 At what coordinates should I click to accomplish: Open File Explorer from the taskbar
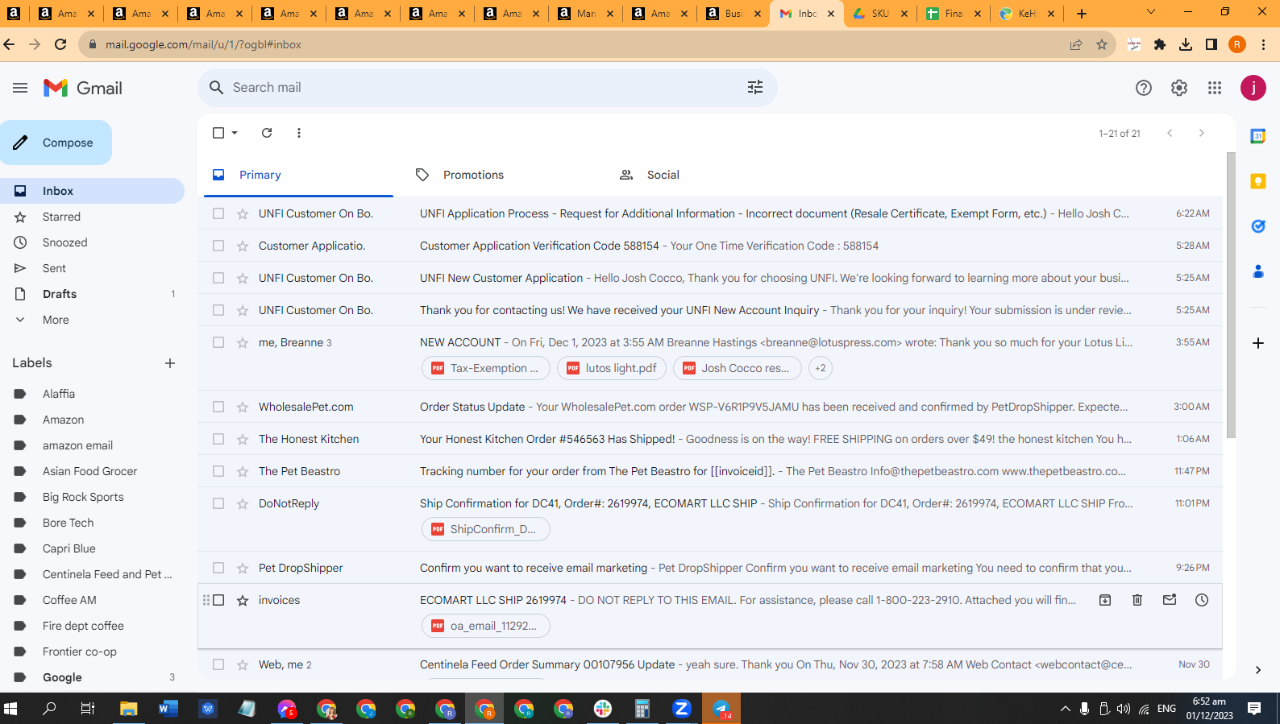pos(129,709)
